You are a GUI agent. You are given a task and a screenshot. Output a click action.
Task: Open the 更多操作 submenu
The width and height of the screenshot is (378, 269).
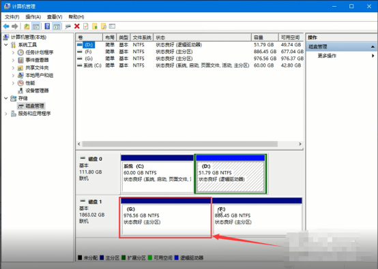[x=327, y=56]
